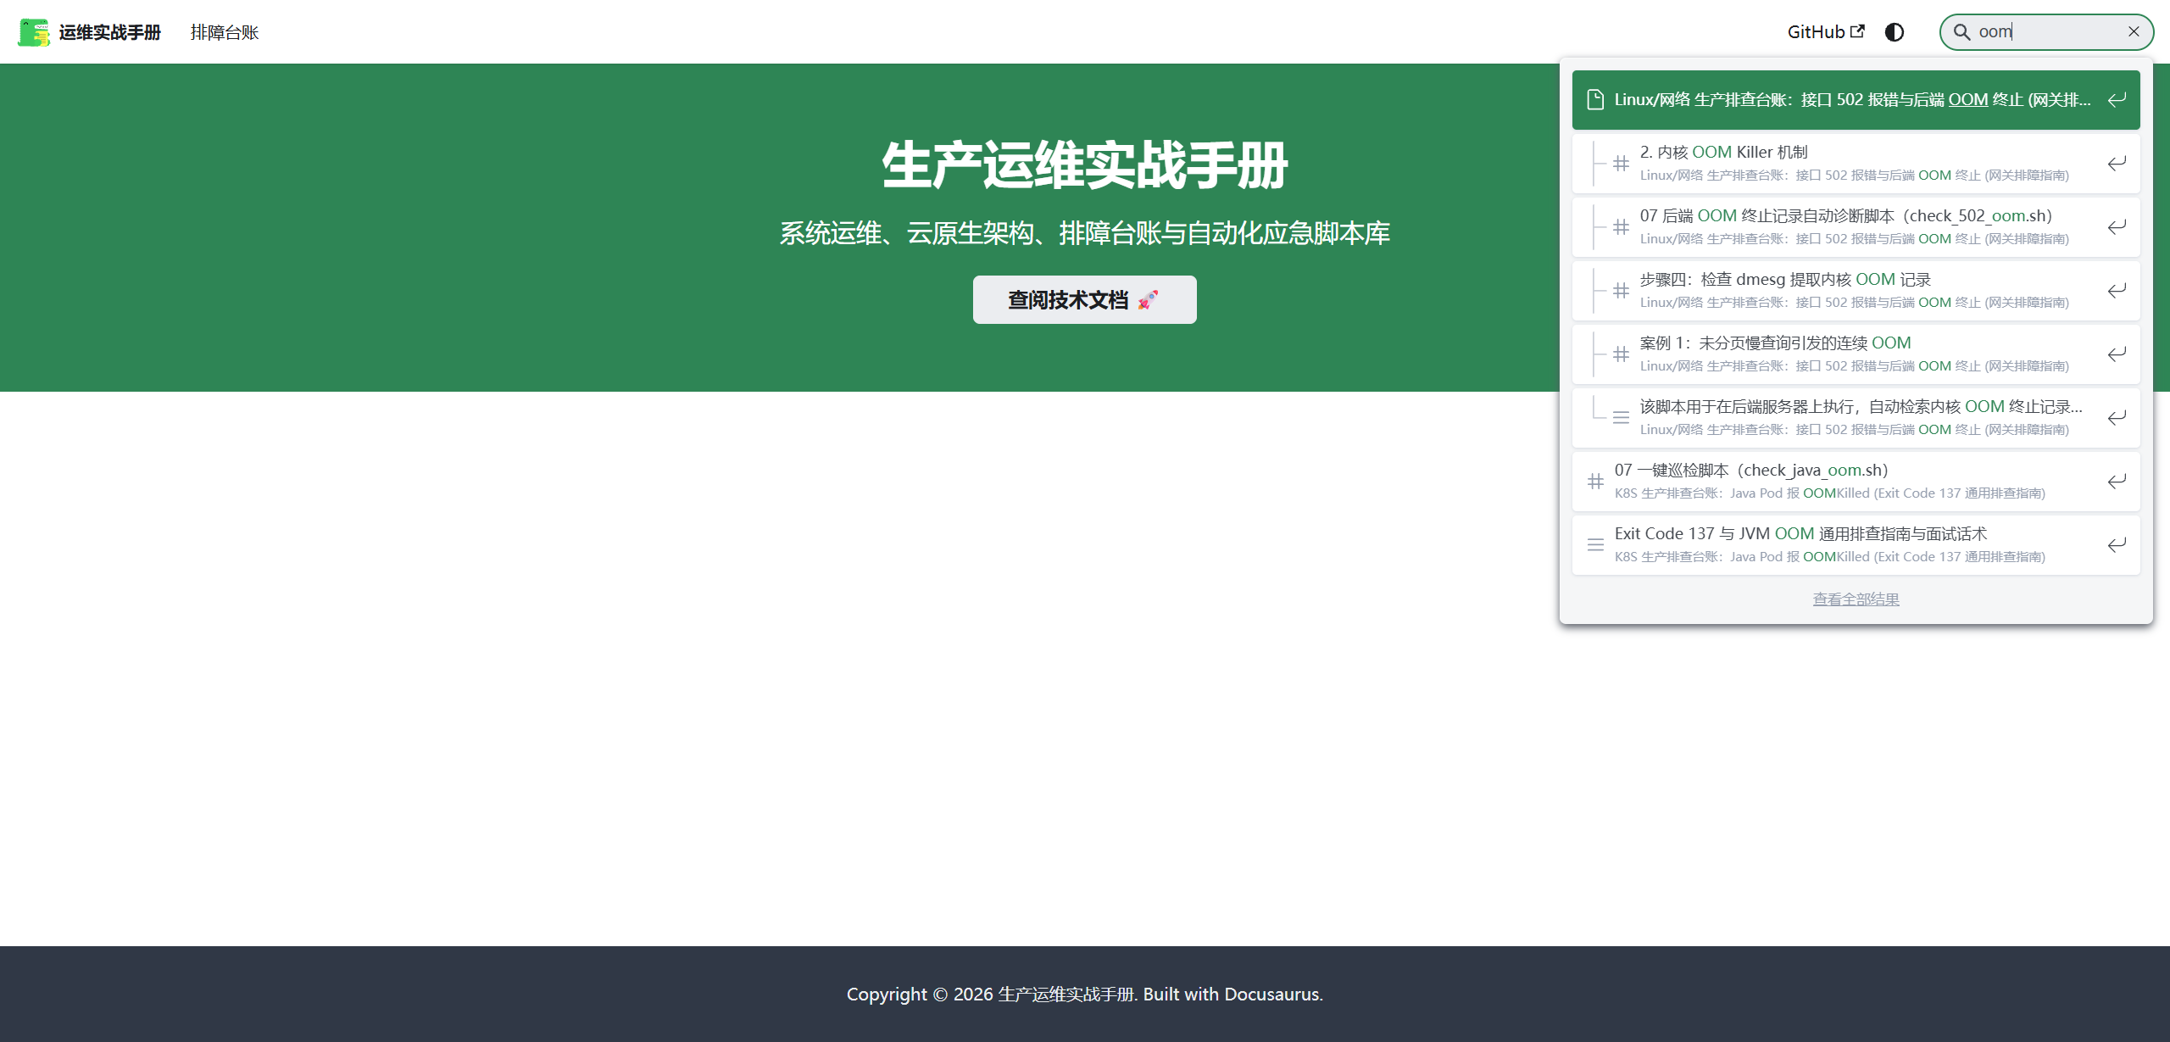The height and width of the screenshot is (1042, 2170).
Task: Click hash icon beside '2. 内核 OOM Killer 机制'
Action: pyautogui.click(x=1621, y=164)
